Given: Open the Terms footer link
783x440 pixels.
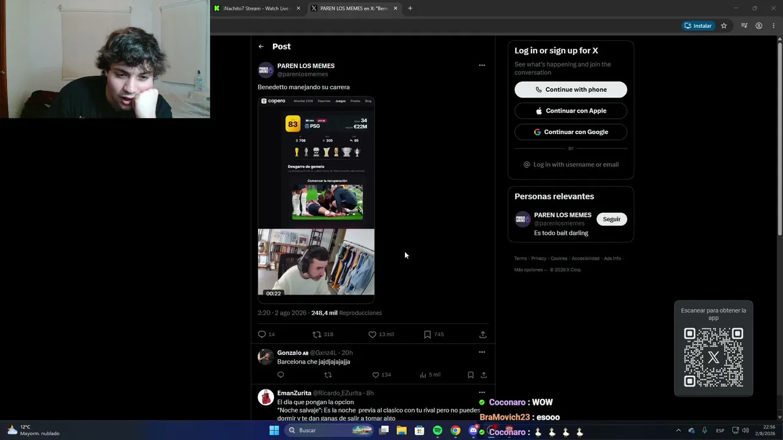Looking at the screenshot, I should point(521,258).
